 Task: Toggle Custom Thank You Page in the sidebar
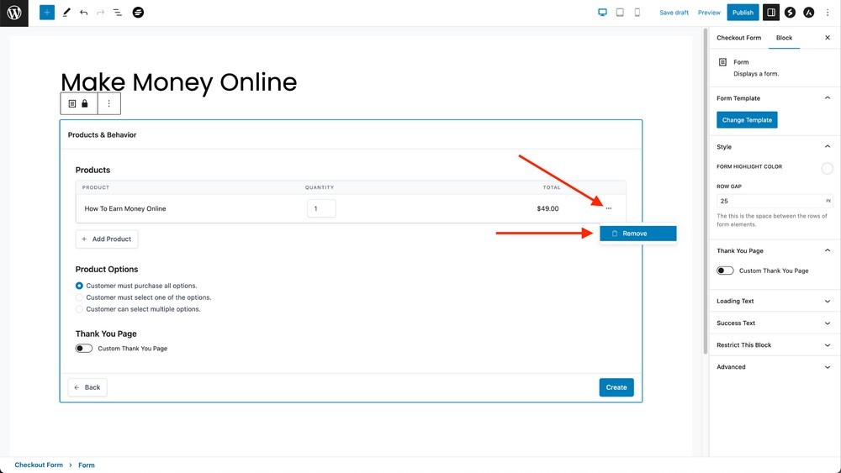(x=725, y=271)
